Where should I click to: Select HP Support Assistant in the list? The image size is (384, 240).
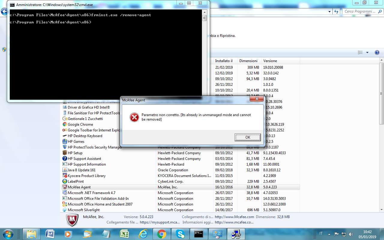point(84,159)
